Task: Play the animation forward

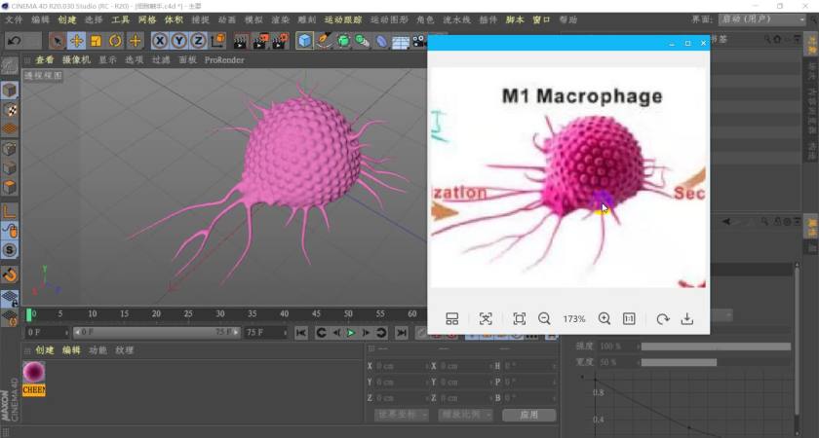Action: point(351,333)
